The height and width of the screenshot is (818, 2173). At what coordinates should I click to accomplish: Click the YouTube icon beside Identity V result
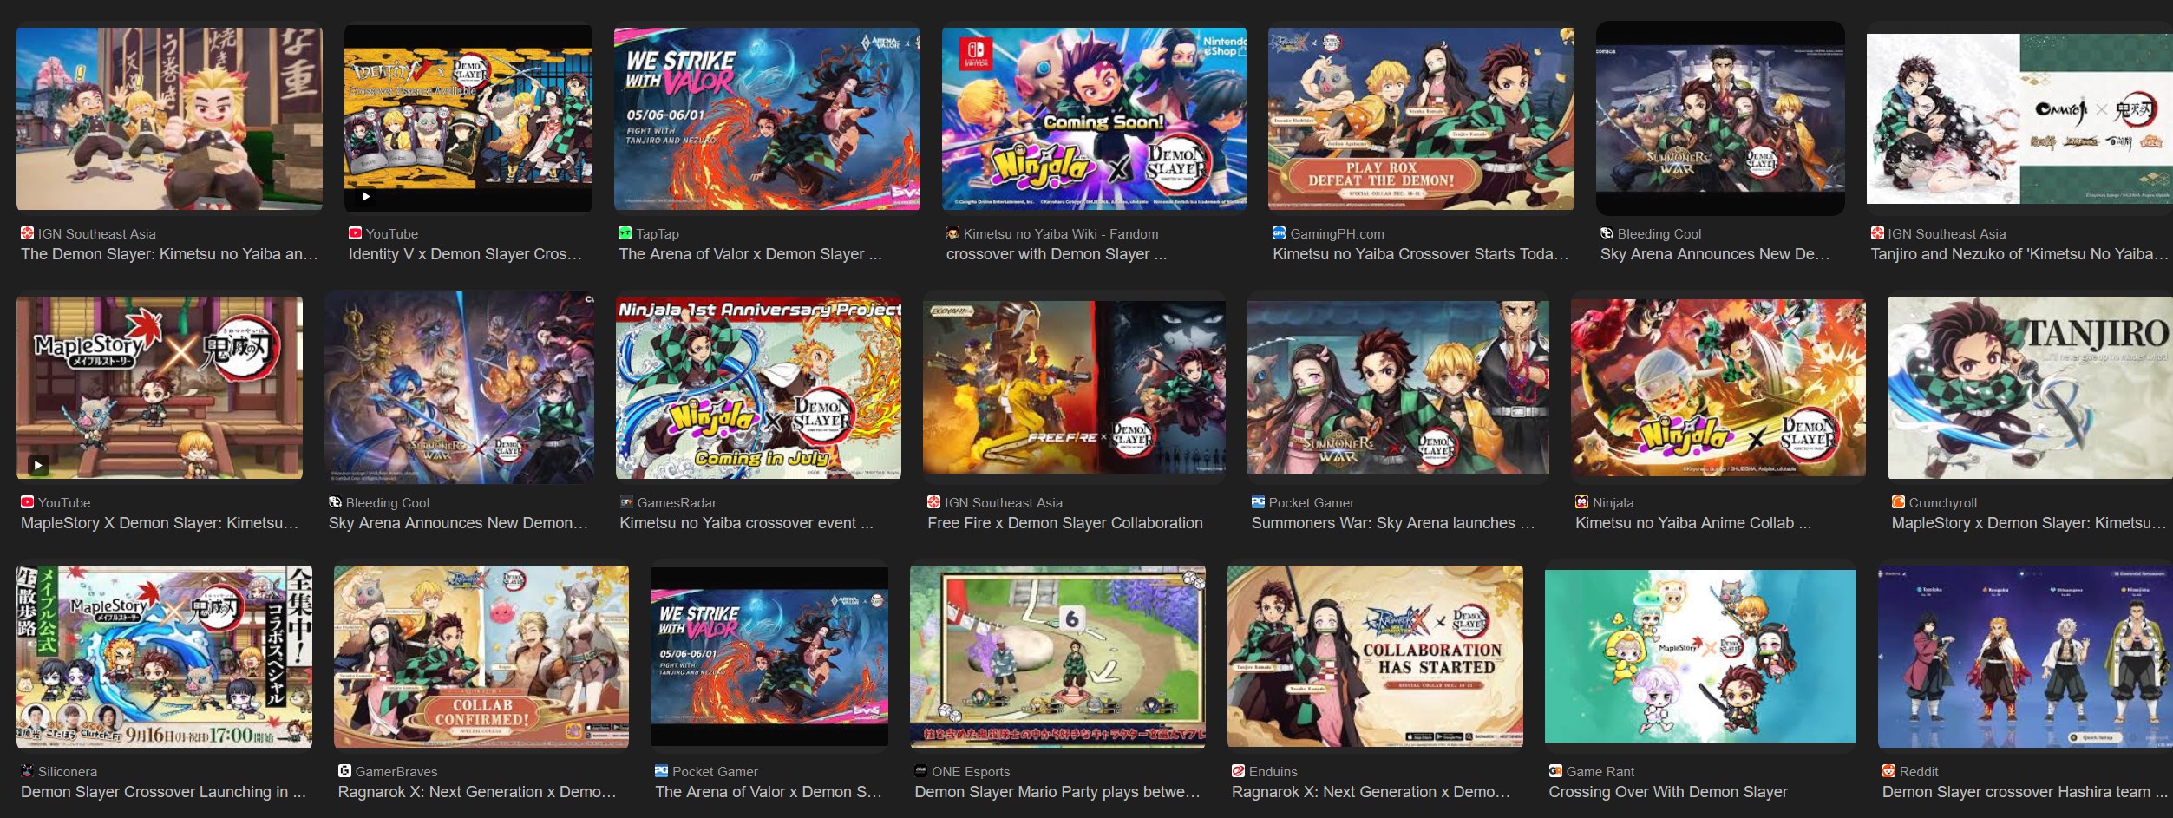click(x=355, y=233)
